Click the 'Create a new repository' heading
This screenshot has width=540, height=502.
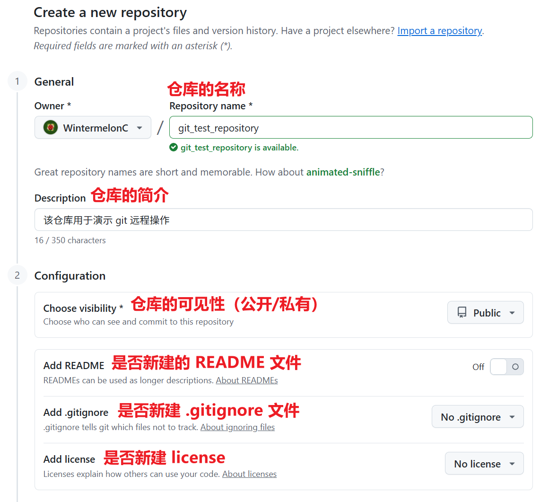point(110,12)
